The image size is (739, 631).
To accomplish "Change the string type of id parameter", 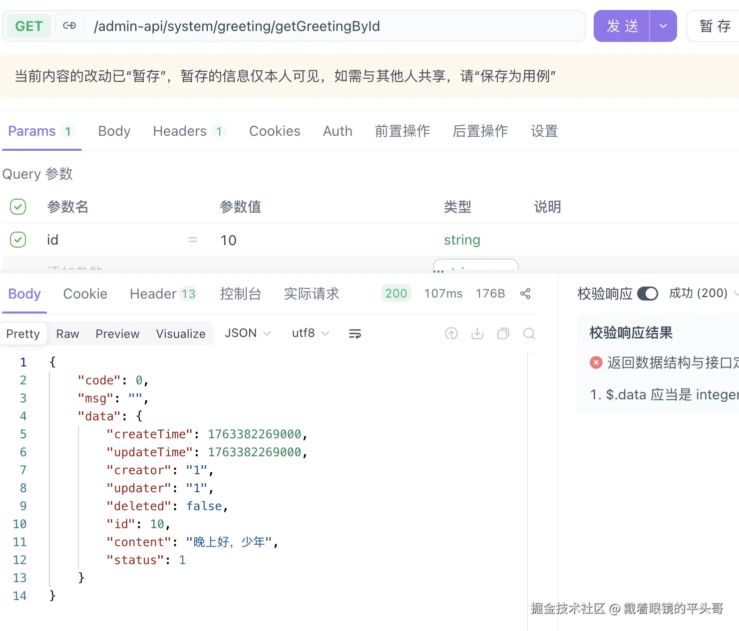I will click(x=462, y=240).
